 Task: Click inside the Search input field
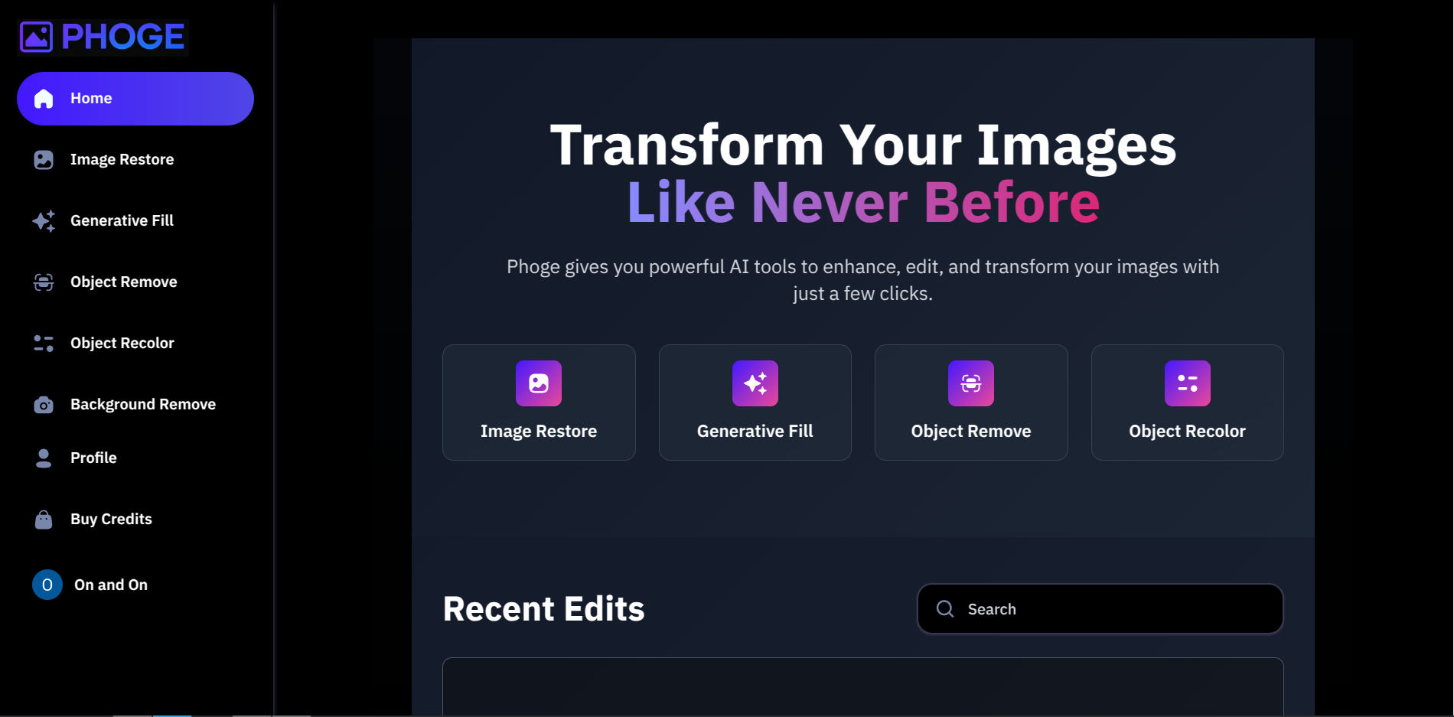(1071, 608)
